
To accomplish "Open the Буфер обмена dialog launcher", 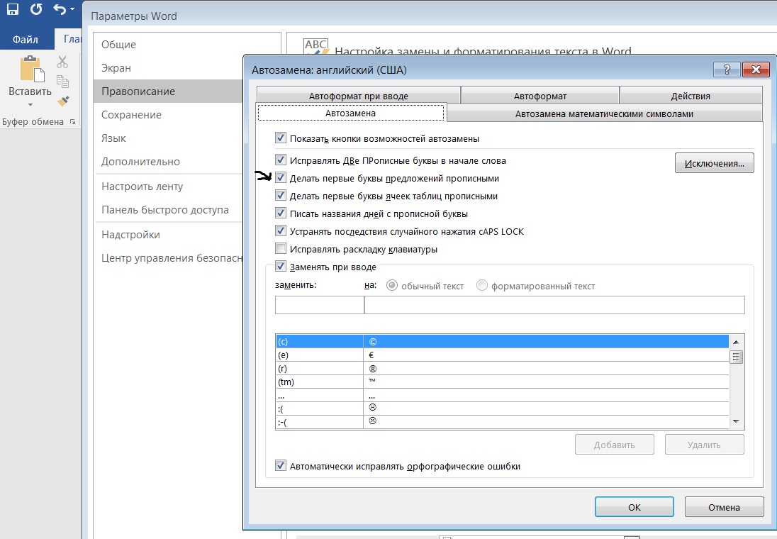I will click(73, 122).
